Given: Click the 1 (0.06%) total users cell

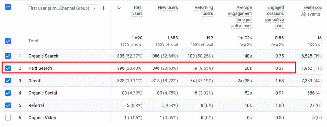Looking at the screenshot, I should pos(133,118).
